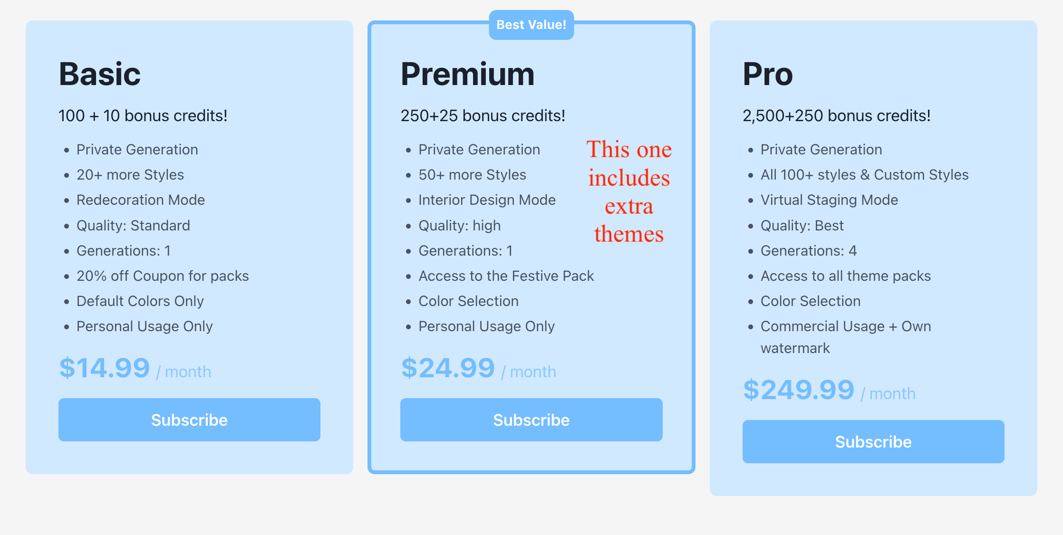This screenshot has width=1063, height=535.
Task: Select the Basic plan heading
Action: coord(100,74)
